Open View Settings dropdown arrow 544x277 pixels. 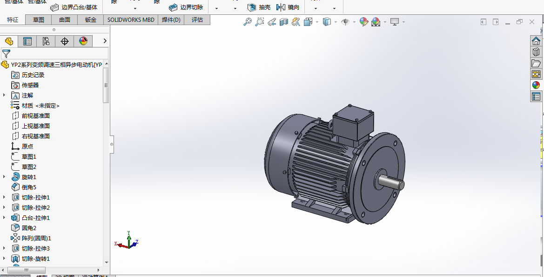tap(404, 22)
